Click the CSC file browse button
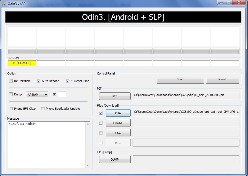The height and width of the screenshot is (176, 248). [x=118, y=133]
